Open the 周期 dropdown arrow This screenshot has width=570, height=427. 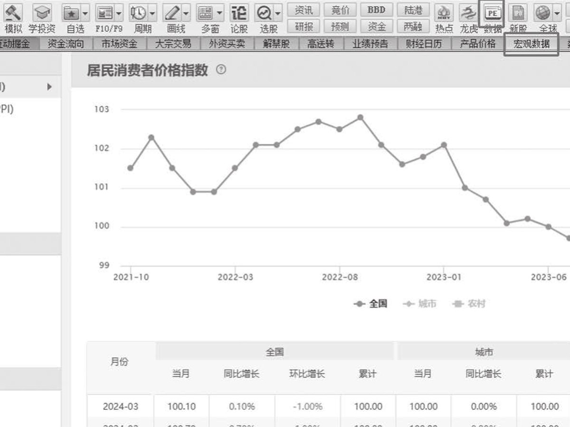click(x=152, y=13)
